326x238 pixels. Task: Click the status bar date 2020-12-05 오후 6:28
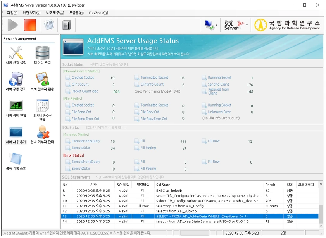[x=242, y=233]
